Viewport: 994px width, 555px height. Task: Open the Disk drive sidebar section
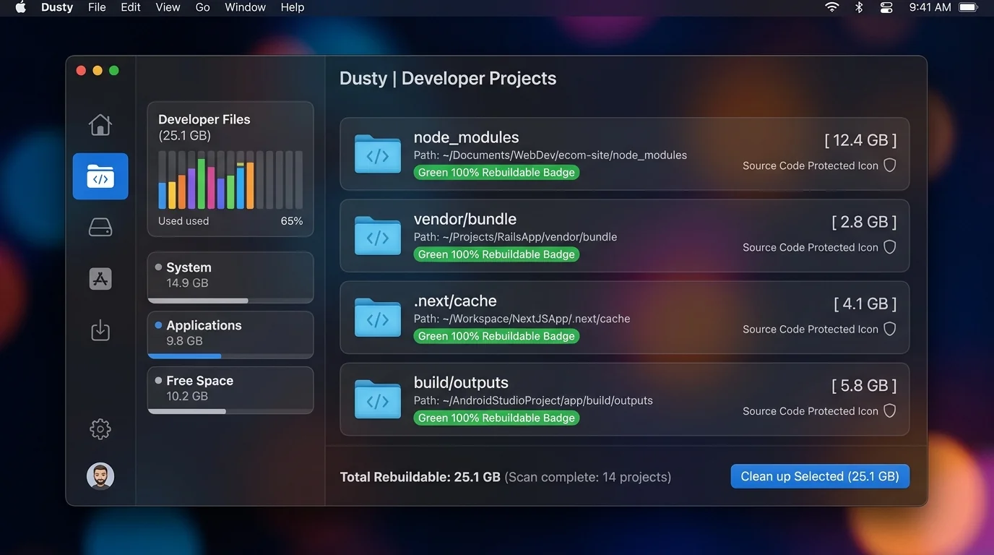(x=100, y=228)
